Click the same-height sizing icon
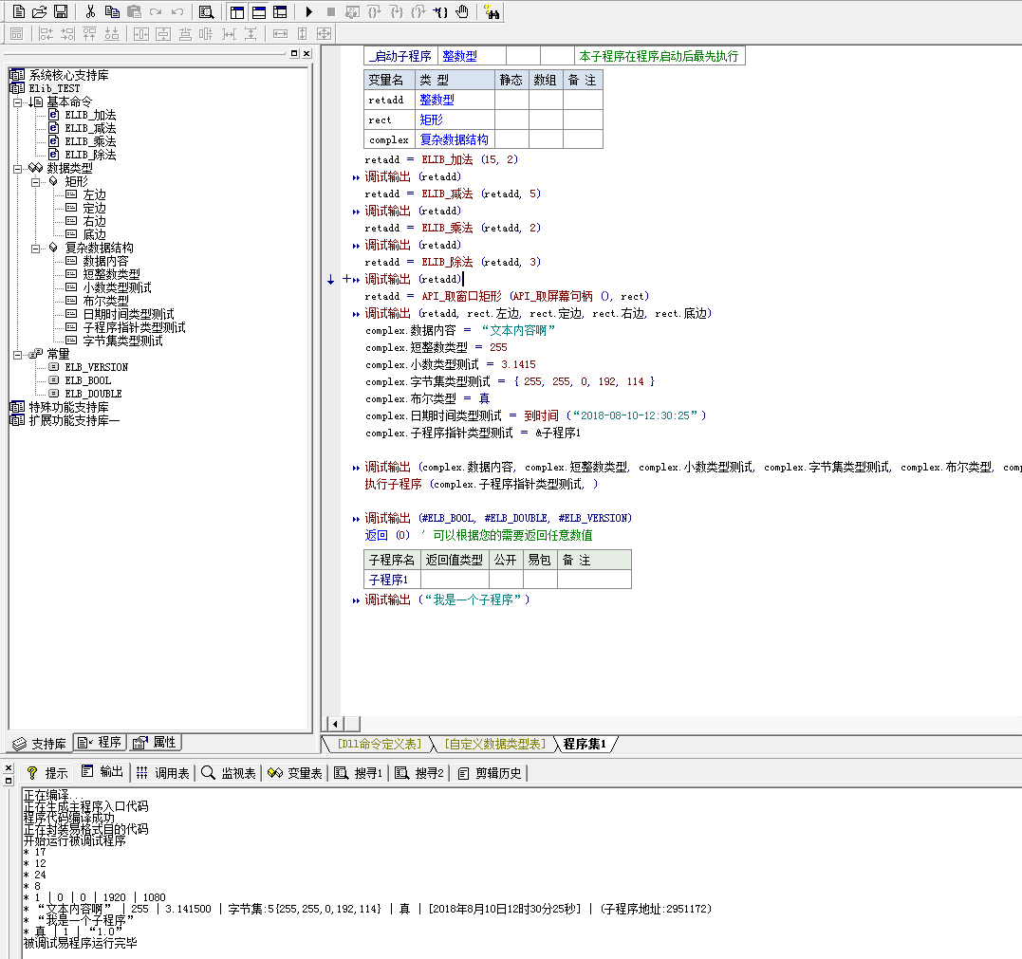The image size is (1022, 959). point(303,34)
